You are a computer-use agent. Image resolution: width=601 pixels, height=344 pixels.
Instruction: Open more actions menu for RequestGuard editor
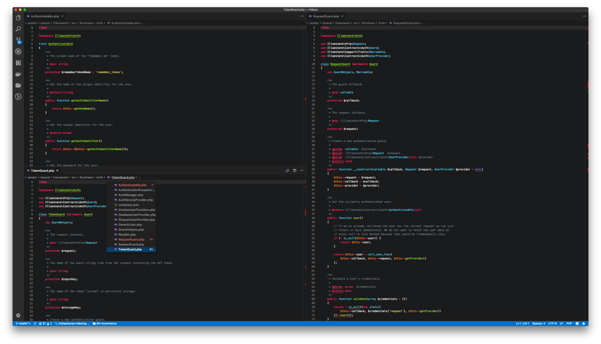coord(584,16)
